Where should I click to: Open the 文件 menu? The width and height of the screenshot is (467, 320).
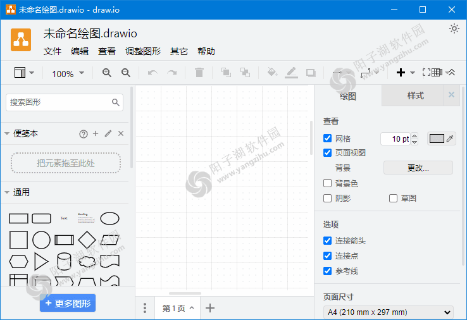53,51
